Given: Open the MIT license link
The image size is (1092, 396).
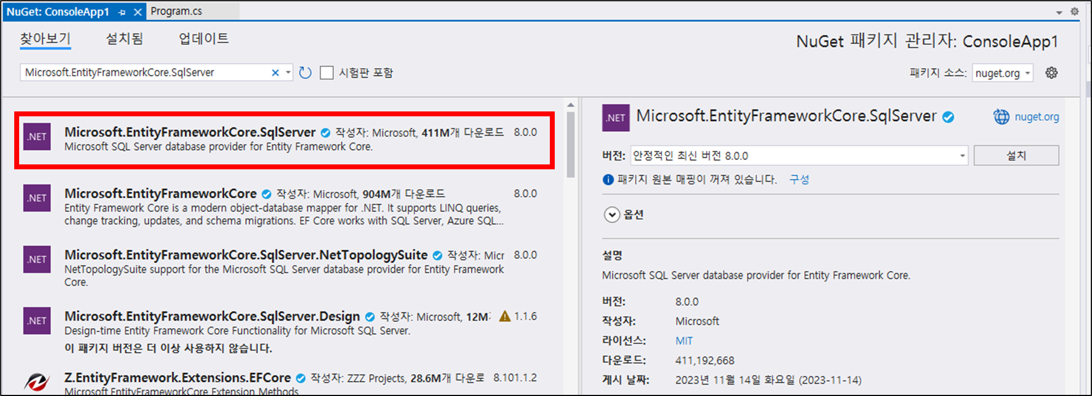Looking at the screenshot, I should tap(684, 341).
